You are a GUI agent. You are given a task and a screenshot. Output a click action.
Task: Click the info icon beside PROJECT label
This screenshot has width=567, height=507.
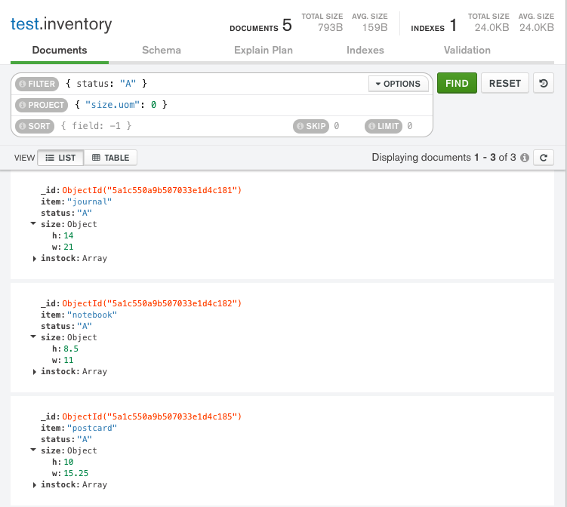[22, 105]
